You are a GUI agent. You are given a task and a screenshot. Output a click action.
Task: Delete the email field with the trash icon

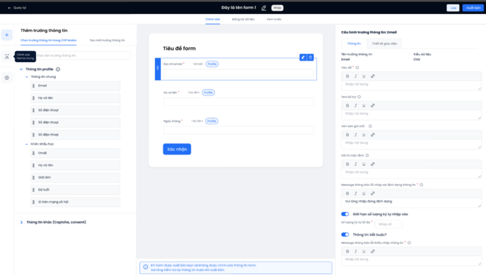point(310,57)
